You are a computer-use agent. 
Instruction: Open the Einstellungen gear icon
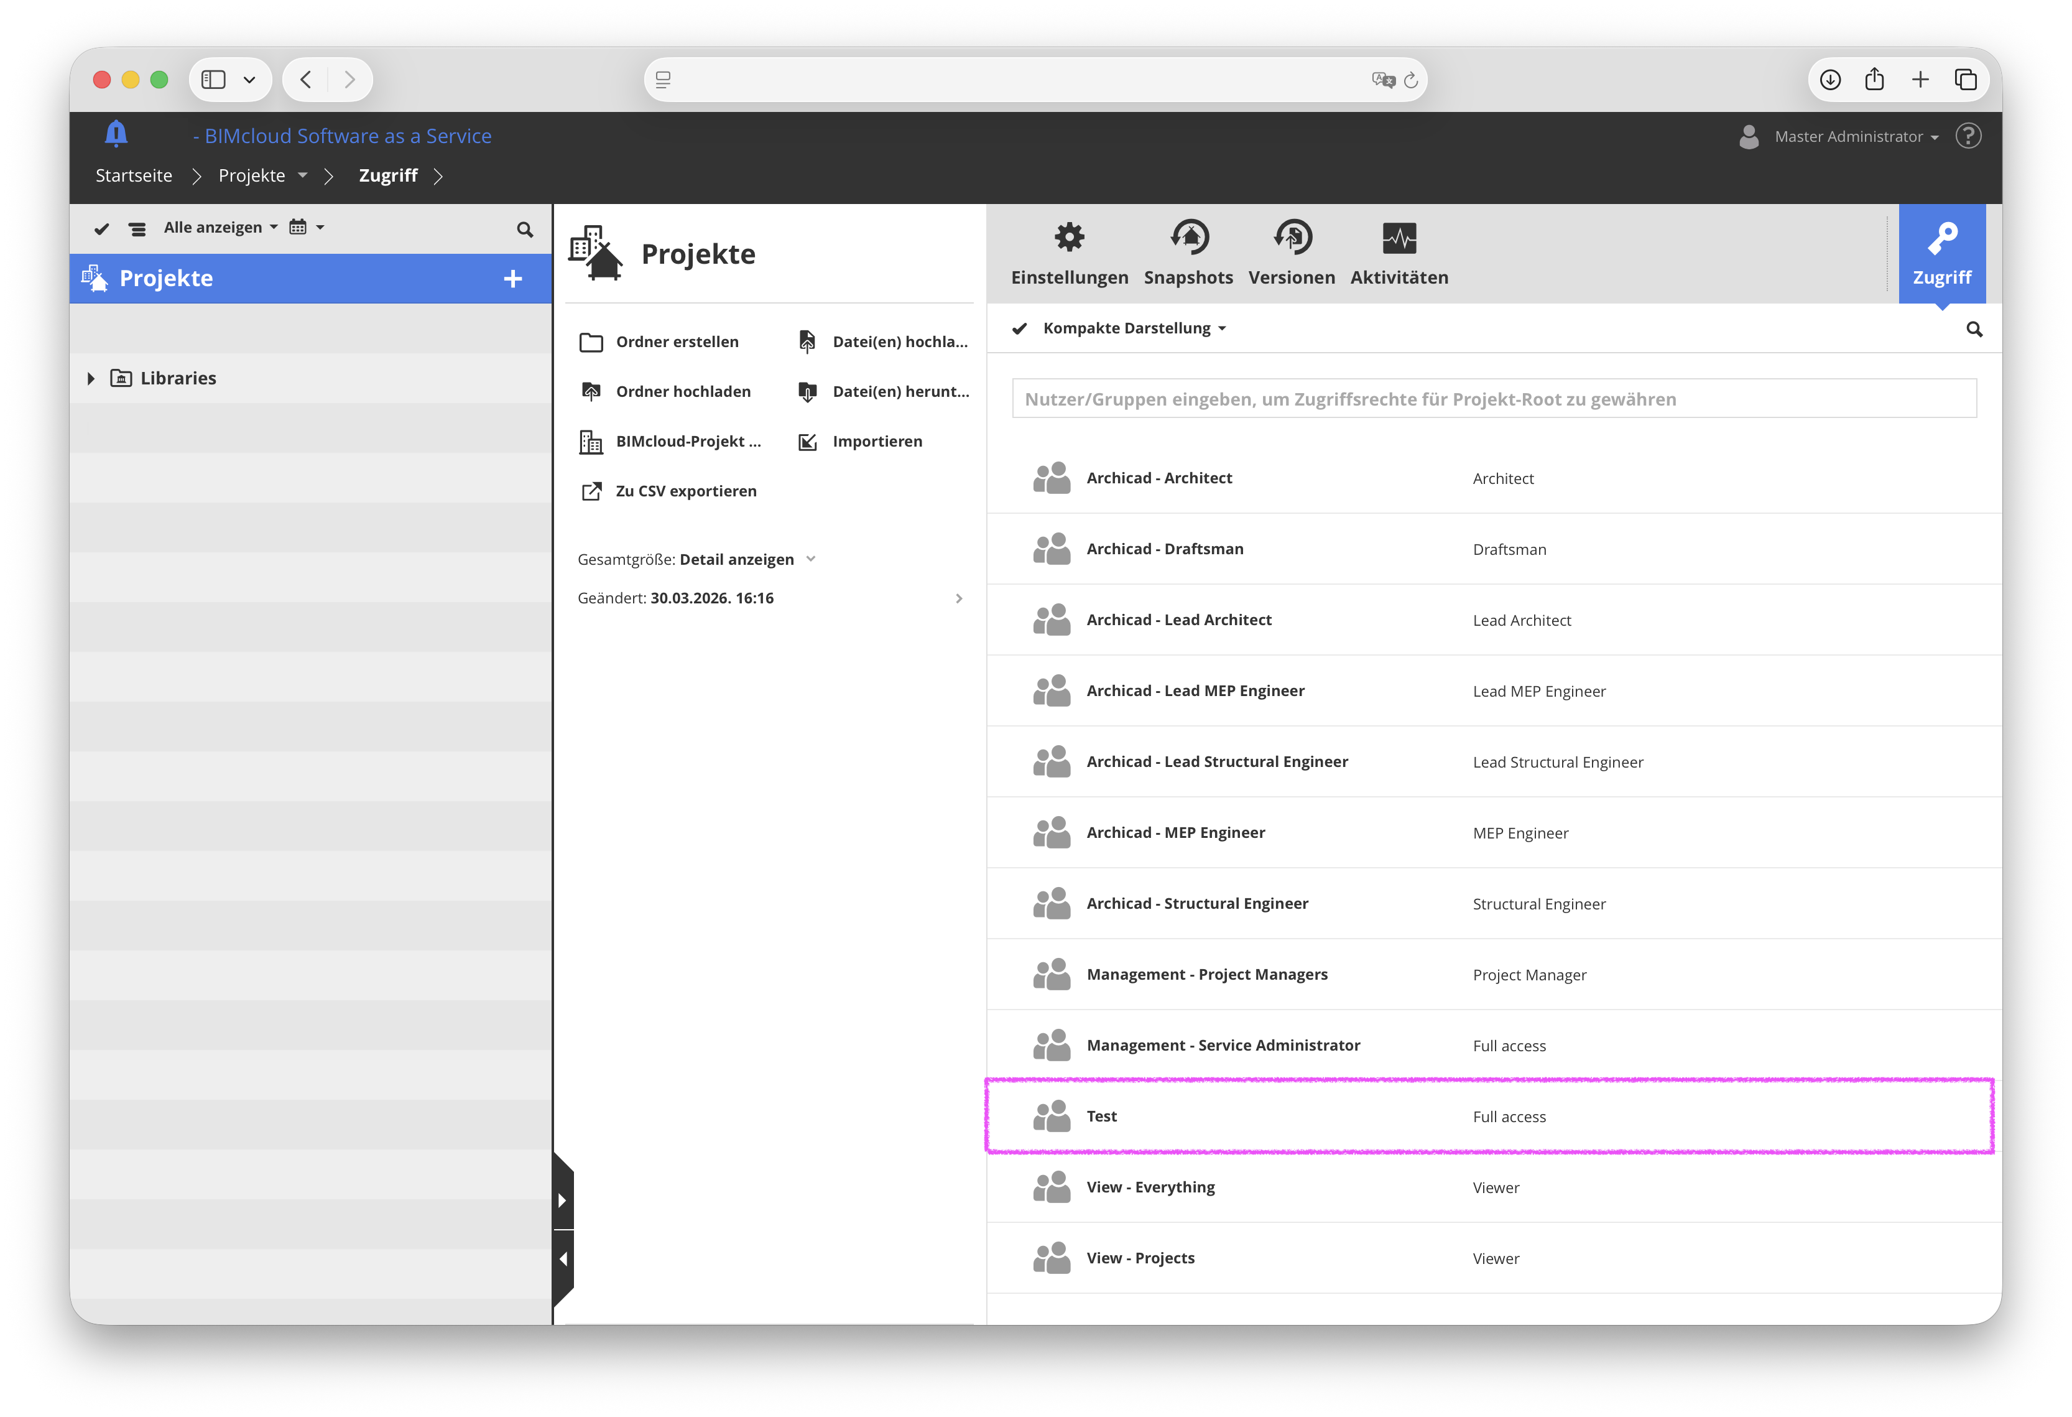(x=1069, y=237)
